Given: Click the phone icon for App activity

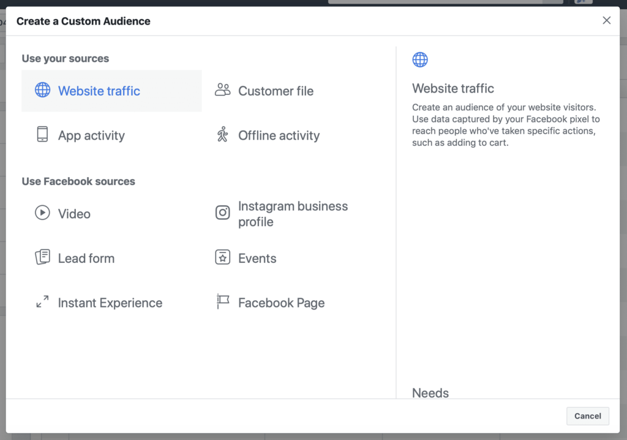Looking at the screenshot, I should coord(42,135).
